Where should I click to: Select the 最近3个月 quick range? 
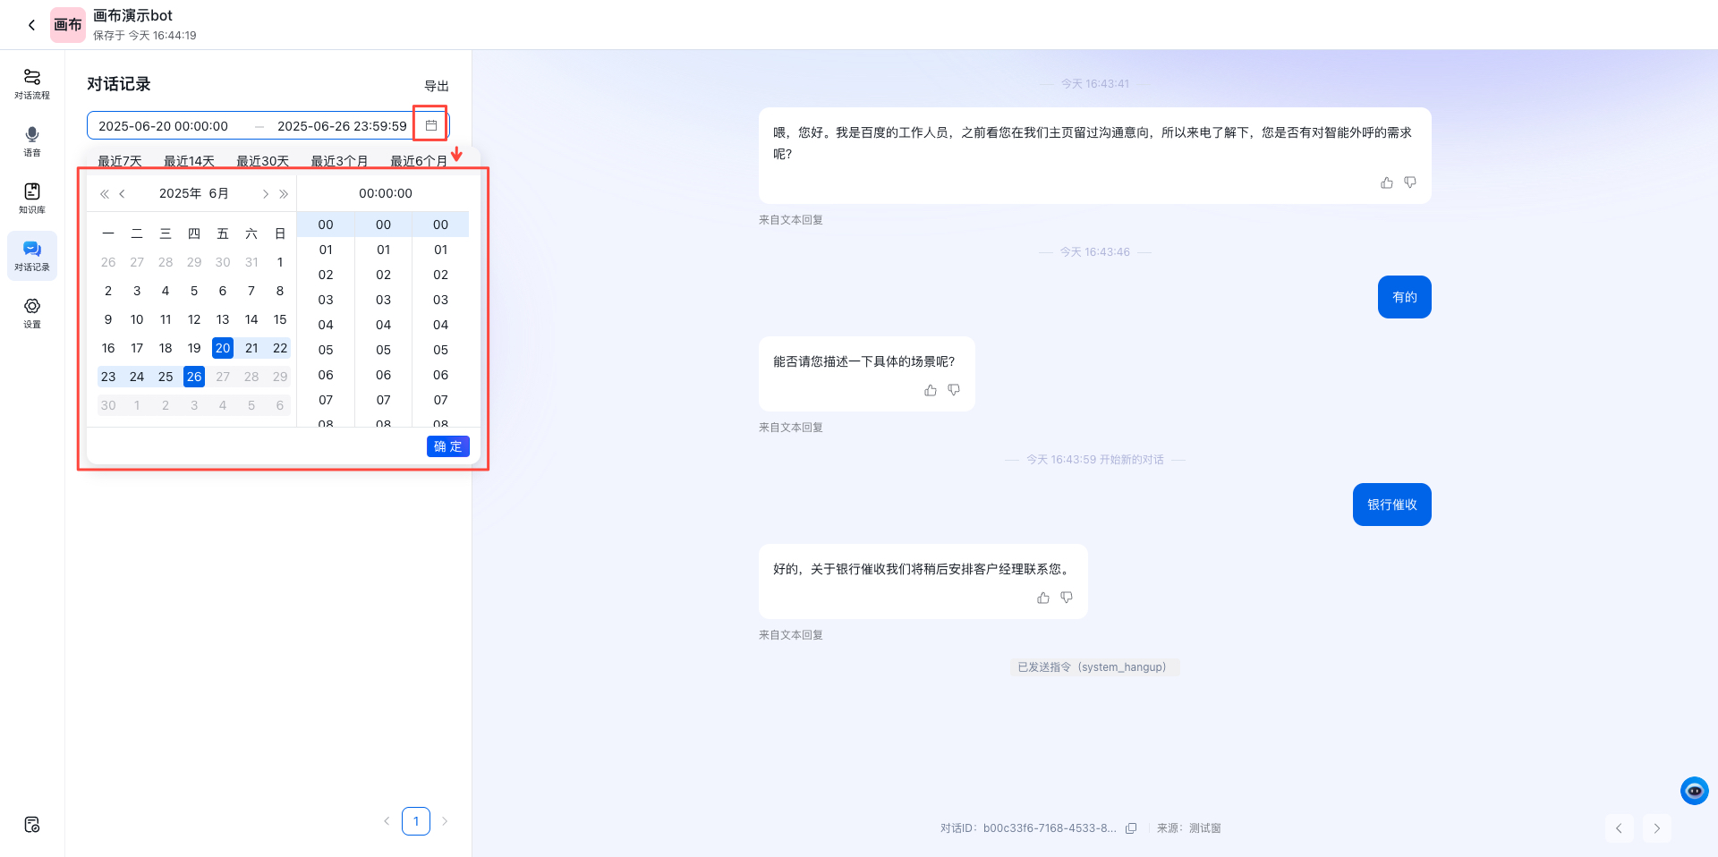pos(338,161)
